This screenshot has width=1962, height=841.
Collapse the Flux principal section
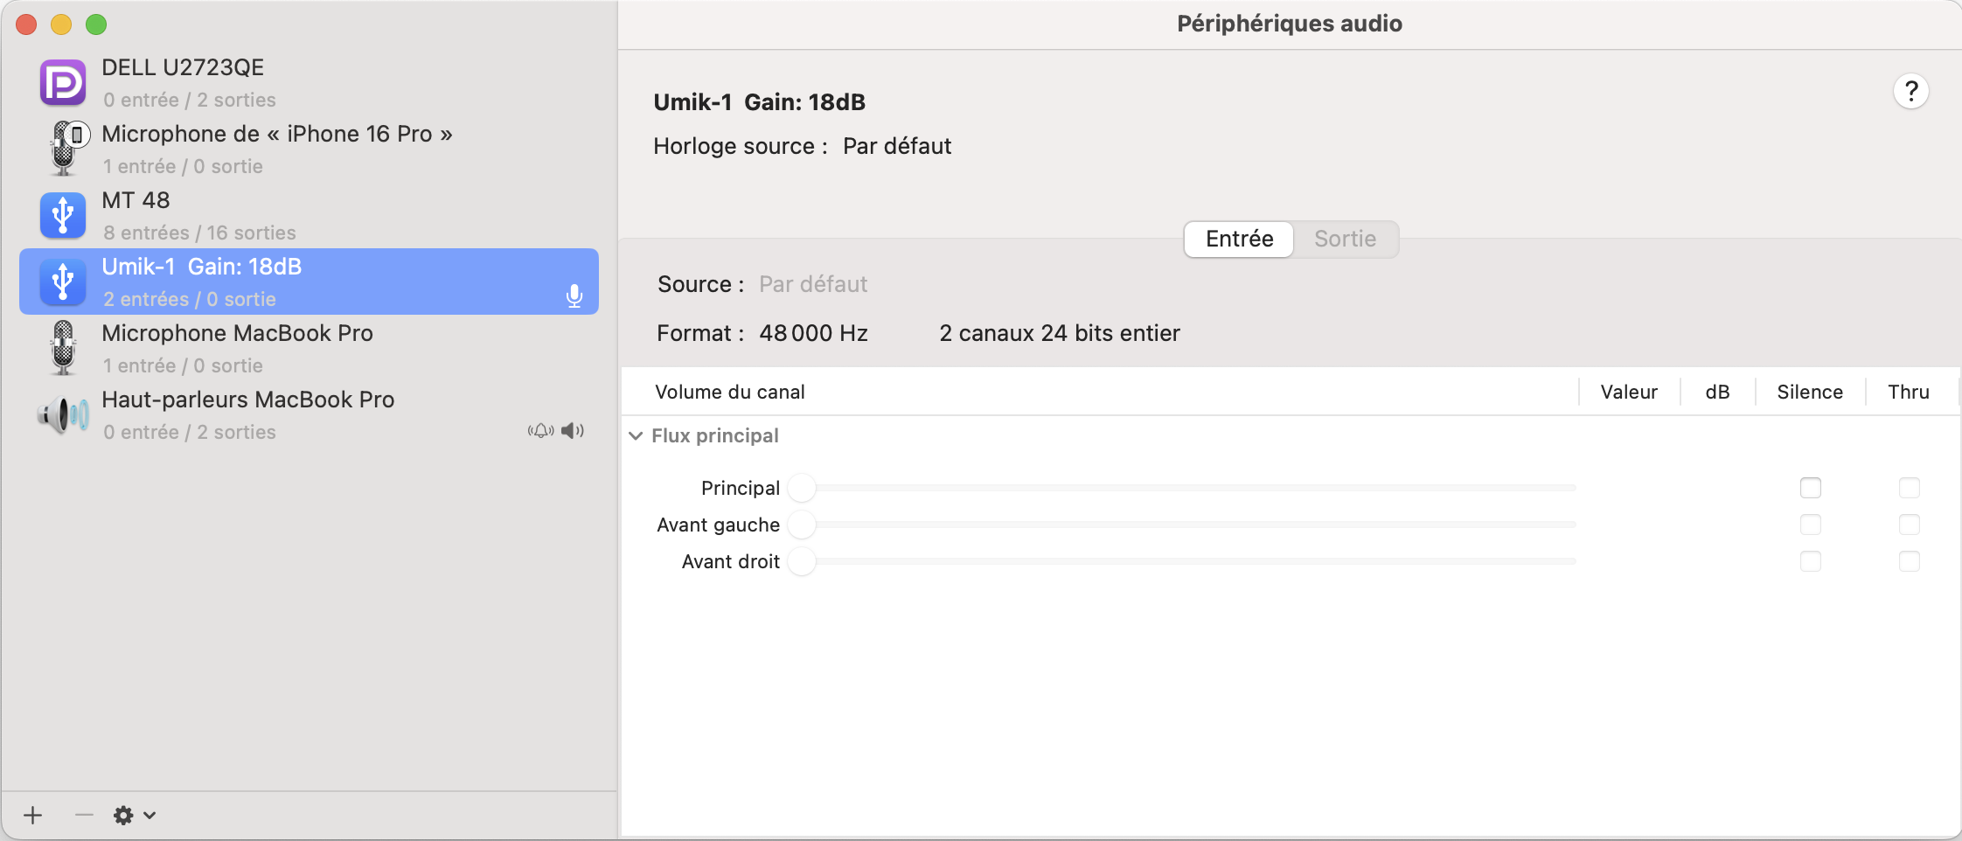click(636, 435)
